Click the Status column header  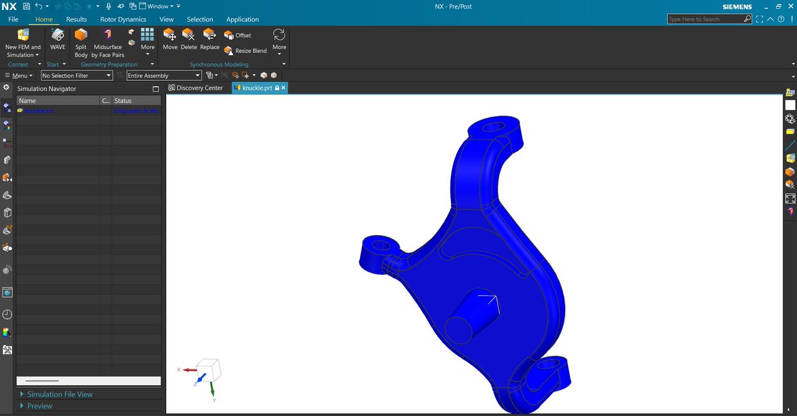pos(137,101)
